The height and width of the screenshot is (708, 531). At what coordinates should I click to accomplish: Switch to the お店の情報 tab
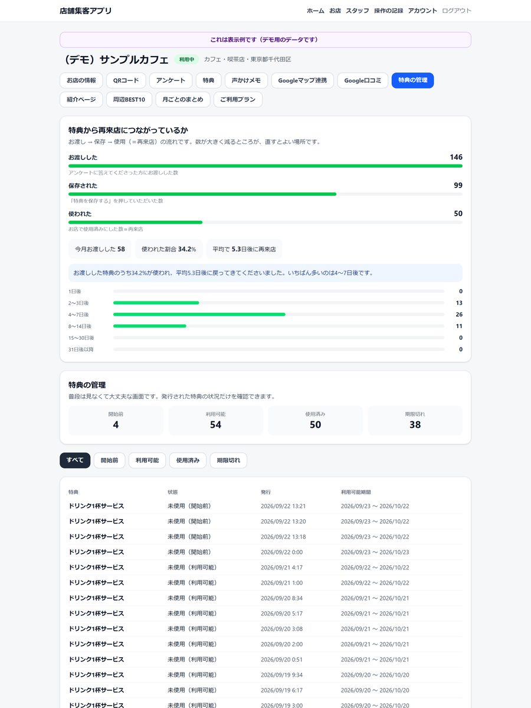coord(81,80)
